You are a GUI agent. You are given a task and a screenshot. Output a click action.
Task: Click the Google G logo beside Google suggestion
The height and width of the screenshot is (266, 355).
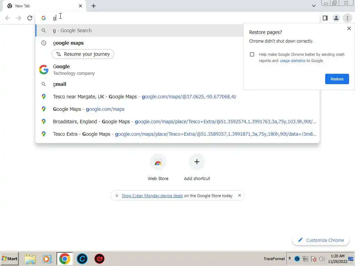44,69
